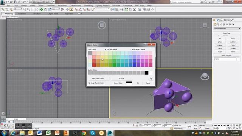Click the object name input field
Screen dimensions: 242x136
pyautogui.click(x=225, y=59)
